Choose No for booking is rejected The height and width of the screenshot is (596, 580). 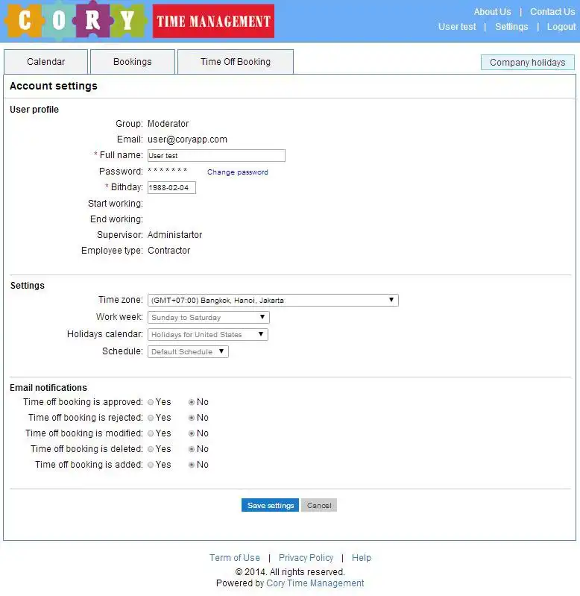point(192,418)
